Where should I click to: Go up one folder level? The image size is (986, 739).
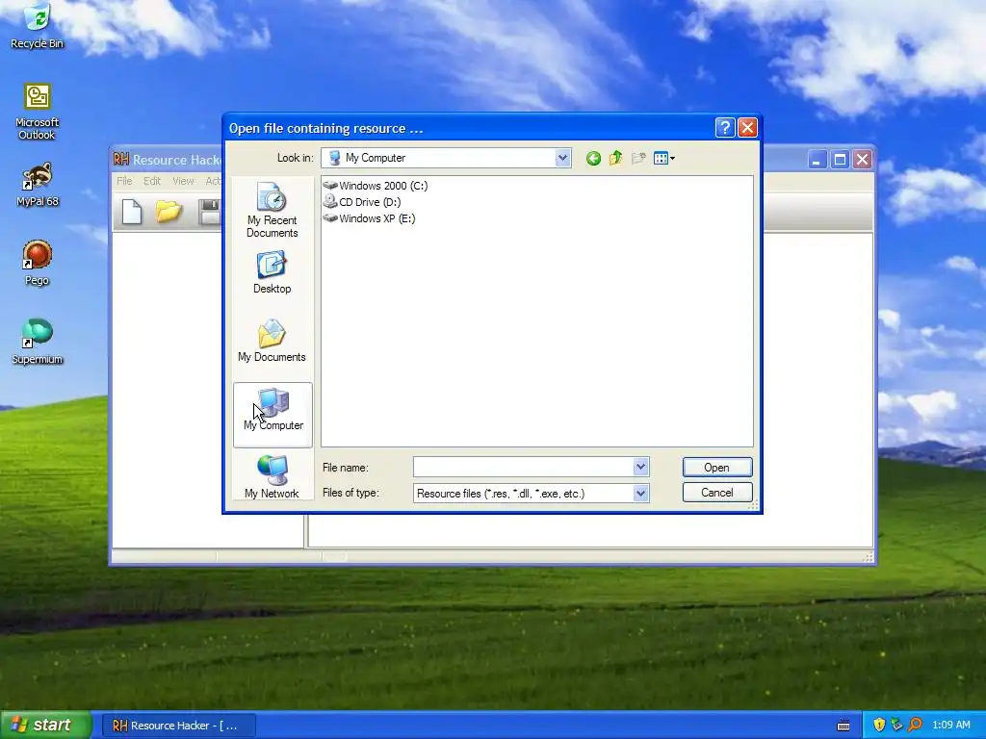pyautogui.click(x=615, y=158)
